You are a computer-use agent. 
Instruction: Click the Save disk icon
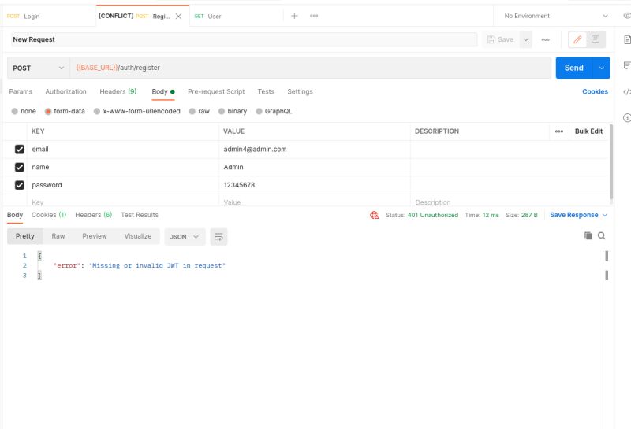coord(491,39)
